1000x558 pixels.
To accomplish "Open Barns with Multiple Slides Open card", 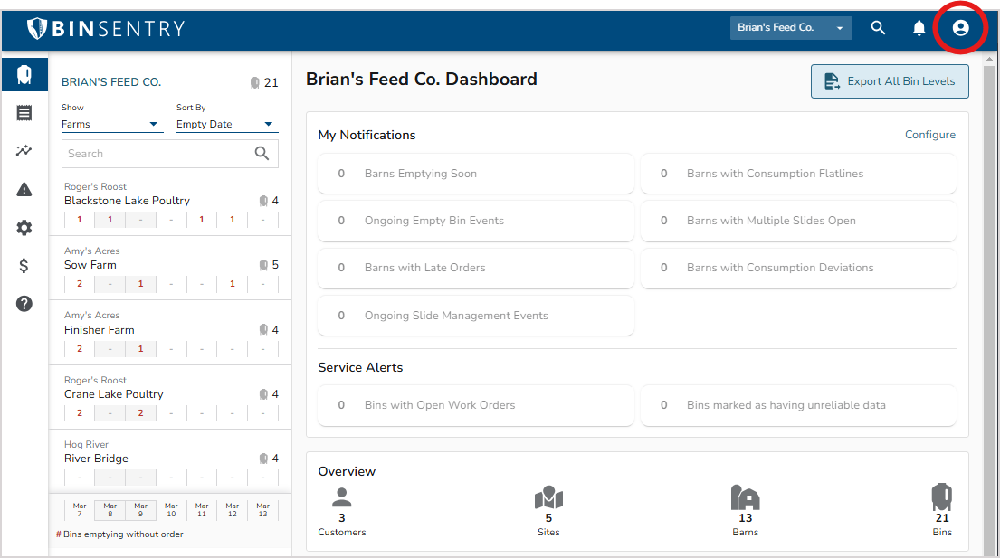I will pyautogui.click(x=798, y=221).
